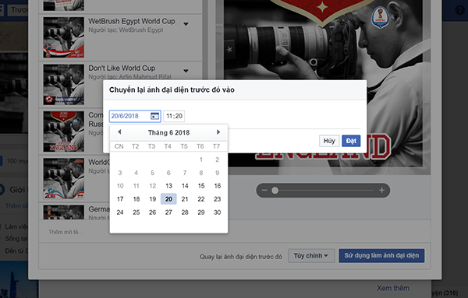
Task: Click the minus icon on zoom slider
Action: (x=264, y=190)
